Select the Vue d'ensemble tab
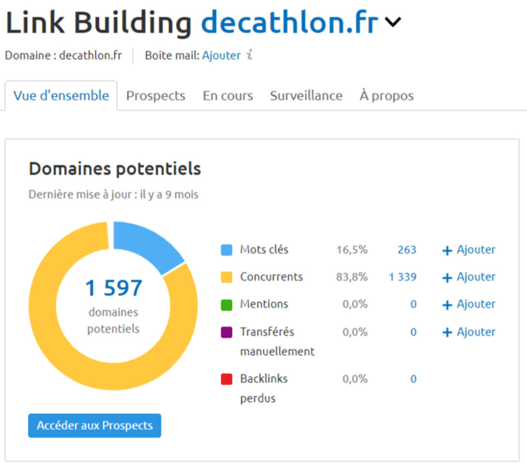 click(61, 96)
